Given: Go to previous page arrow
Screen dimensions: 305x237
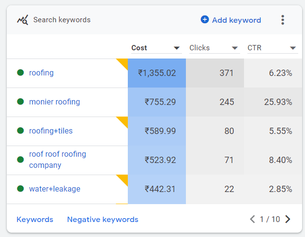Looking at the screenshot, I should [x=253, y=219].
